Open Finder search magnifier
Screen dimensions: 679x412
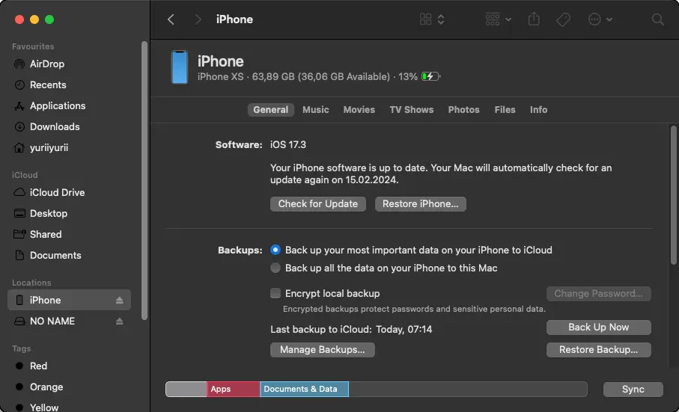658,19
